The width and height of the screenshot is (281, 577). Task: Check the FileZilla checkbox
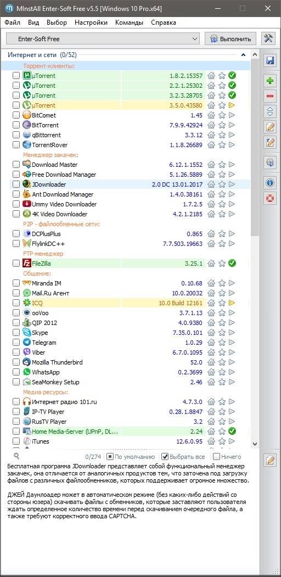click(x=16, y=263)
